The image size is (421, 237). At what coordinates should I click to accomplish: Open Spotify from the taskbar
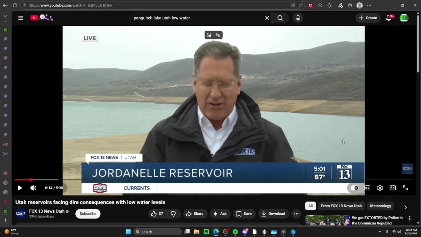[x=235, y=232]
